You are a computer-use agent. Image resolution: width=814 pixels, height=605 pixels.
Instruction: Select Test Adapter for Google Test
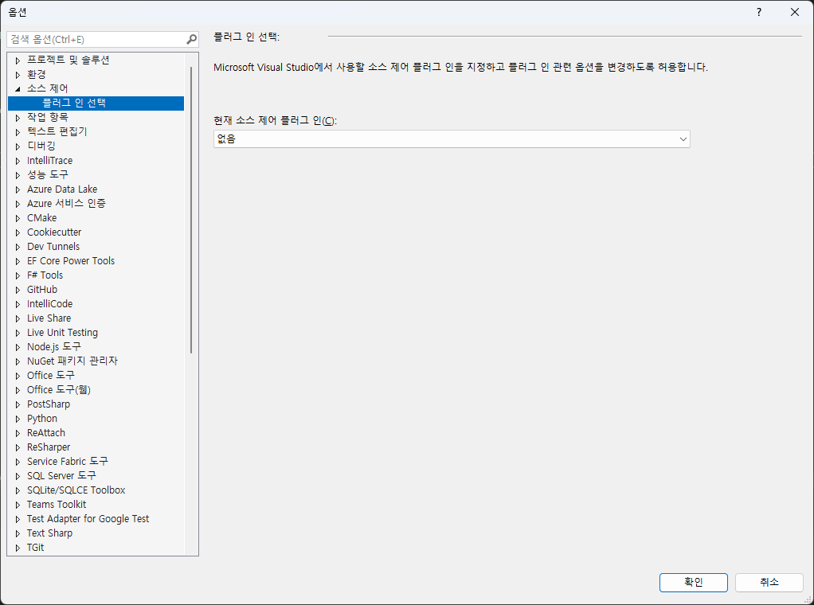coord(88,519)
